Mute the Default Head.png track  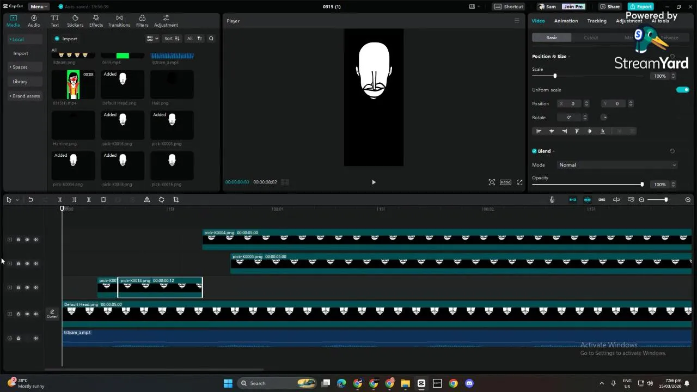tap(36, 314)
